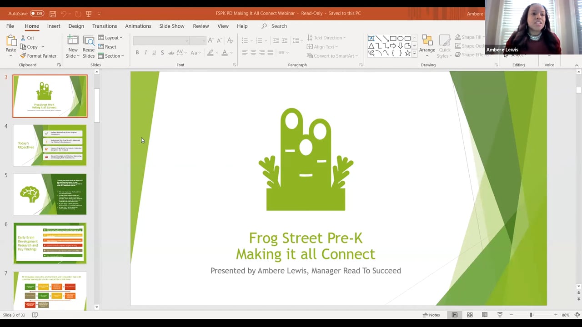Open the font name combo box
582x327 pixels.
point(161,41)
